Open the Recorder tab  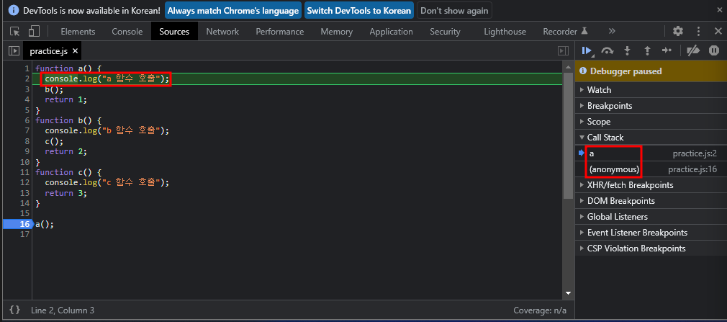pos(565,32)
